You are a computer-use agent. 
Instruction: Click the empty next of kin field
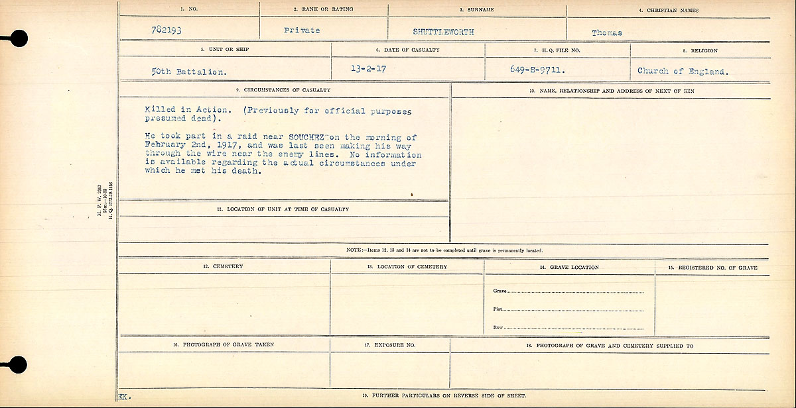tap(610, 169)
